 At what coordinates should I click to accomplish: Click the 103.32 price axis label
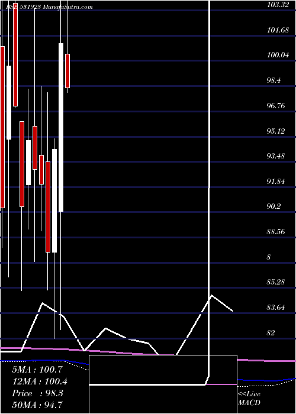point(278,5)
